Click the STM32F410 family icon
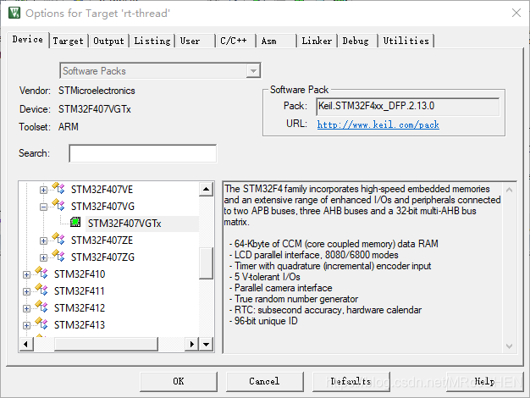This screenshot has width=530, height=398. click(x=41, y=273)
